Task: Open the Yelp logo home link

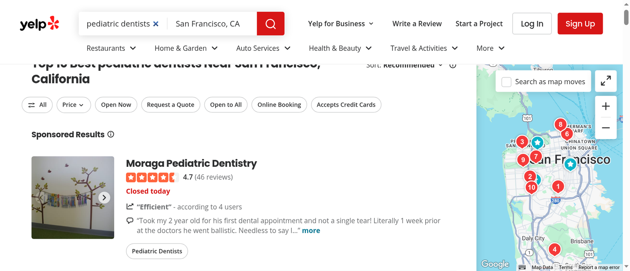Action: 39,24
